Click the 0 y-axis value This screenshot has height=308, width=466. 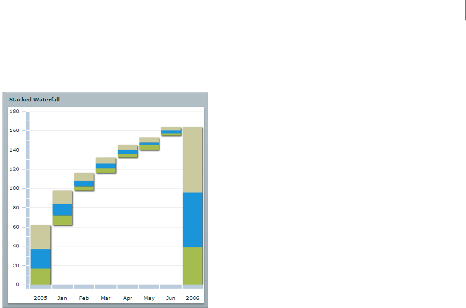point(17,285)
